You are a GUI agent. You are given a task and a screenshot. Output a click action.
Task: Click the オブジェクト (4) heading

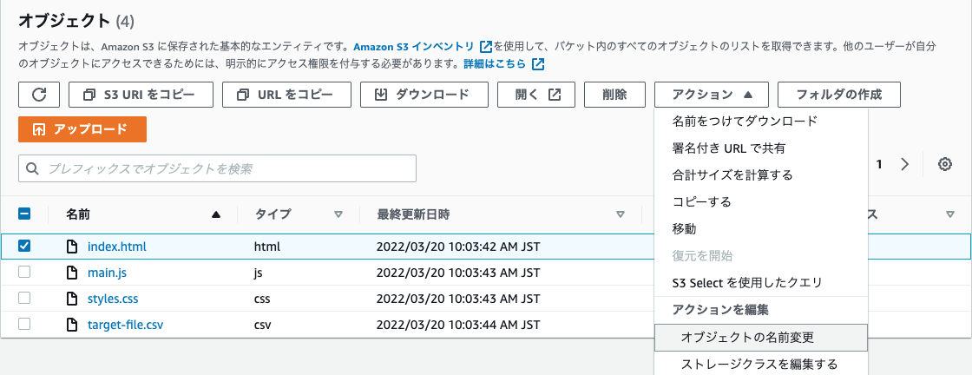76,21
